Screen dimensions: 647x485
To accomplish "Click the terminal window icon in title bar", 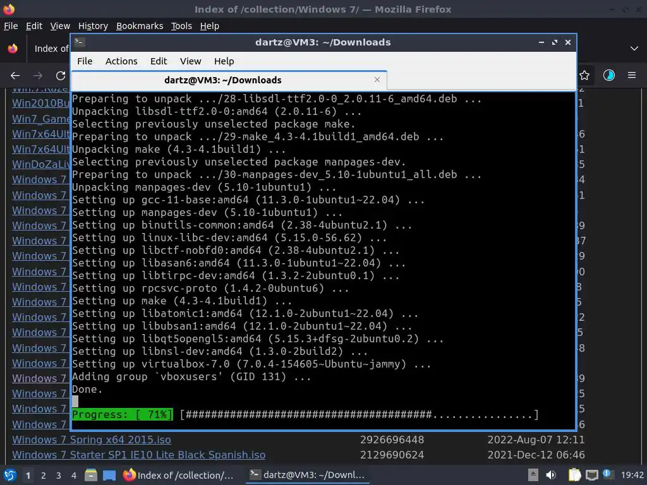I will pyautogui.click(x=80, y=42).
